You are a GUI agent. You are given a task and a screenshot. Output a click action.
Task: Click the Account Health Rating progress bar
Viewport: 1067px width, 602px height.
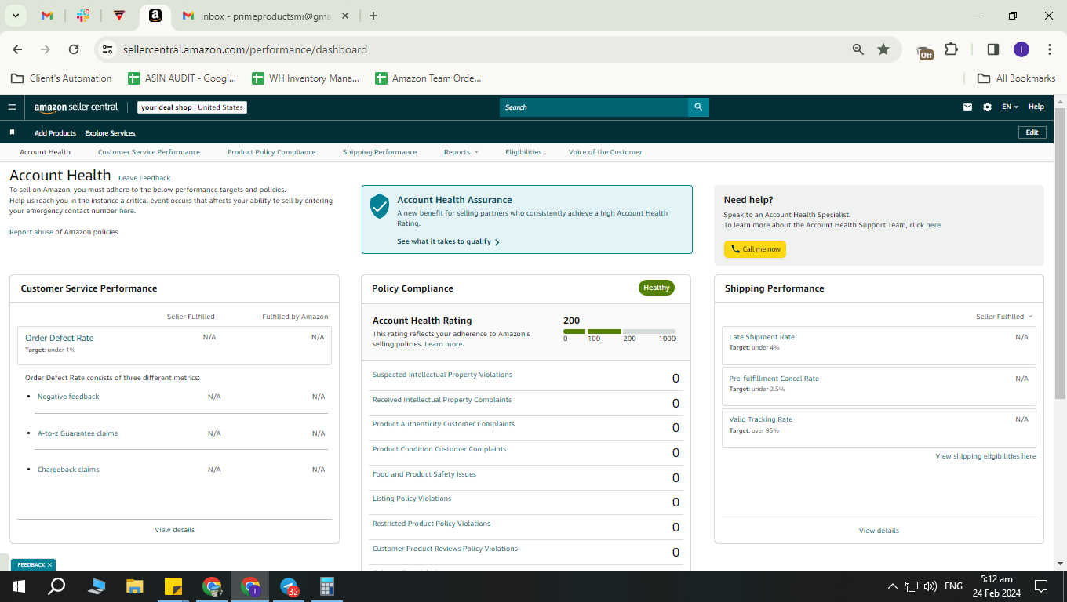point(619,332)
